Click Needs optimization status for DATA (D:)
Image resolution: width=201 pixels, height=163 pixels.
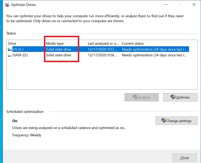tap(154, 55)
